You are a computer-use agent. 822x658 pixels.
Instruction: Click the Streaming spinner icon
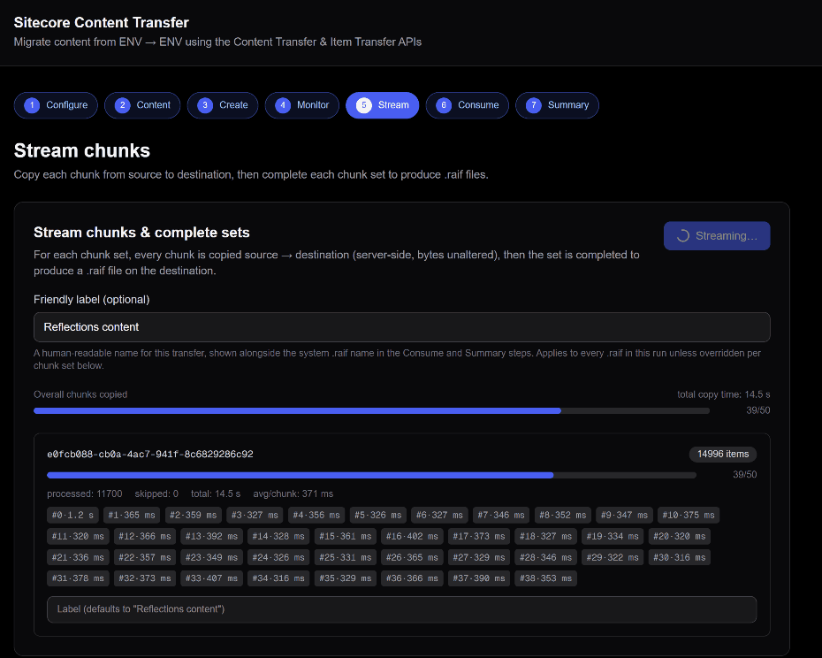682,235
